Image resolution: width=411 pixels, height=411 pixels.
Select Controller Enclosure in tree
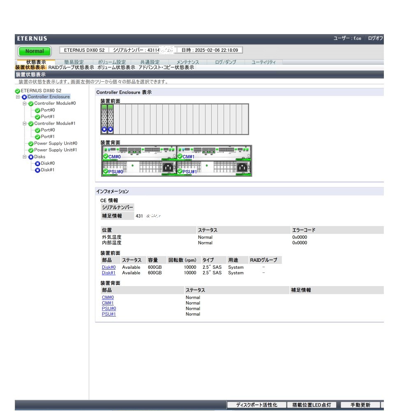(49, 97)
